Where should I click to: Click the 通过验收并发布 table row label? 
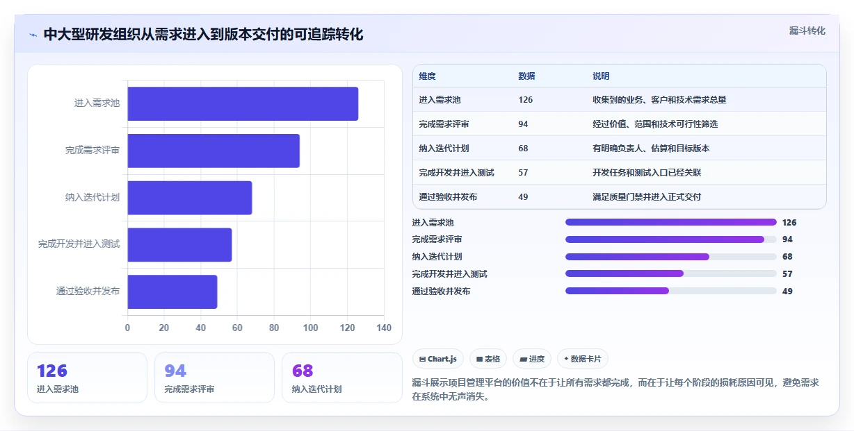coord(449,197)
